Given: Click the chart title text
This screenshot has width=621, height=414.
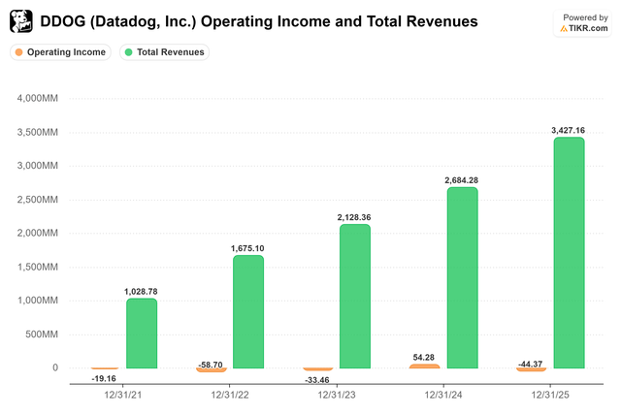Looking at the screenshot, I should [259, 21].
